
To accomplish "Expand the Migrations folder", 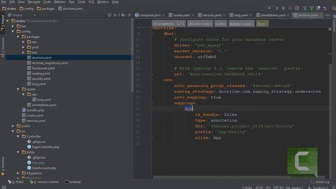I will click(18, 173).
